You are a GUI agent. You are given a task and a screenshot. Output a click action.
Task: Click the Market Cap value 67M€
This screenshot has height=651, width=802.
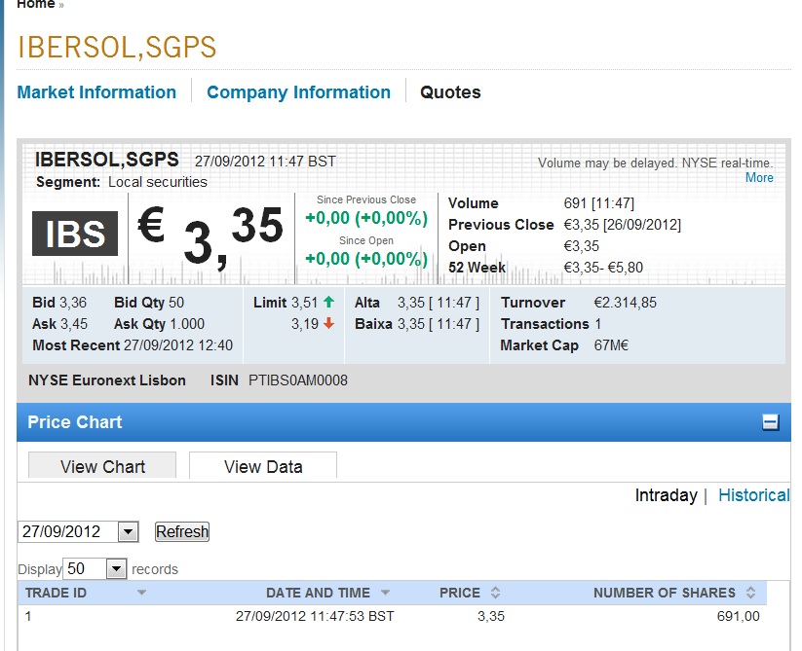(611, 345)
